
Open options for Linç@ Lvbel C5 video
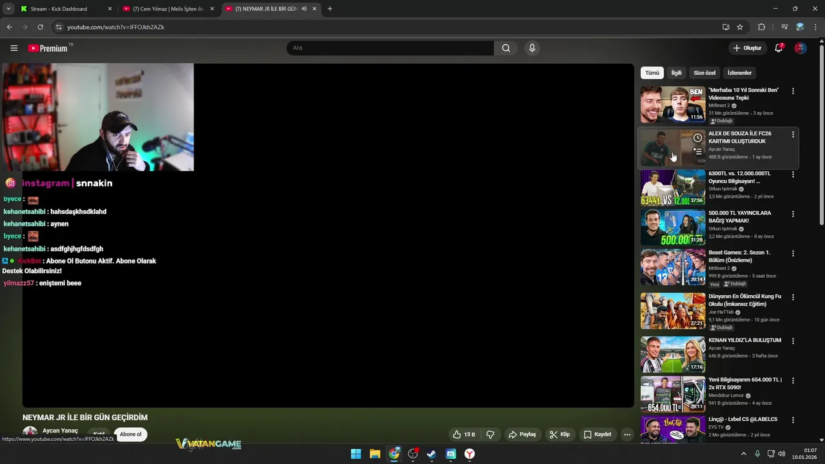pos(793,420)
